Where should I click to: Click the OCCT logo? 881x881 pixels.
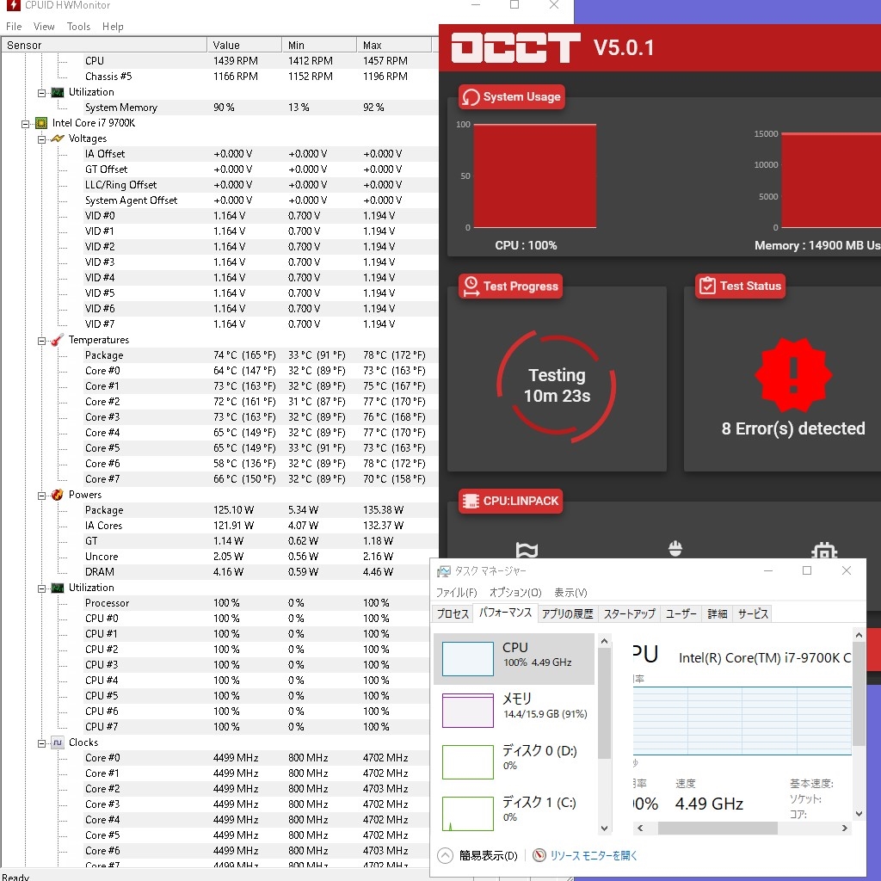(x=515, y=47)
